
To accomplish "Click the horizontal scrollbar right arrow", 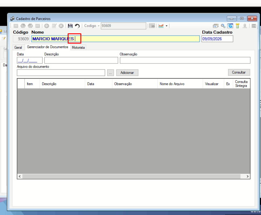I will [x=247, y=176].
